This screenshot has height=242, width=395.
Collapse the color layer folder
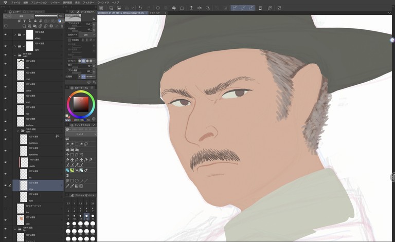click(x=15, y=54)
